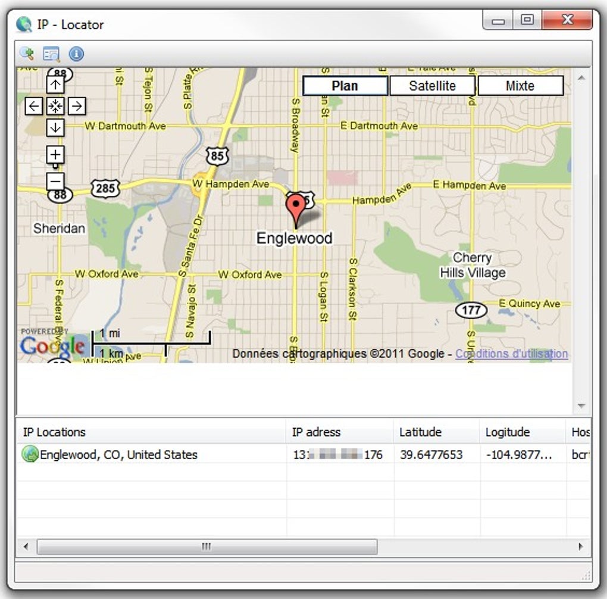Screen dimensions: 607x599
Task: Click the IP - Locator title bar icon
Action: click(24, 24)
